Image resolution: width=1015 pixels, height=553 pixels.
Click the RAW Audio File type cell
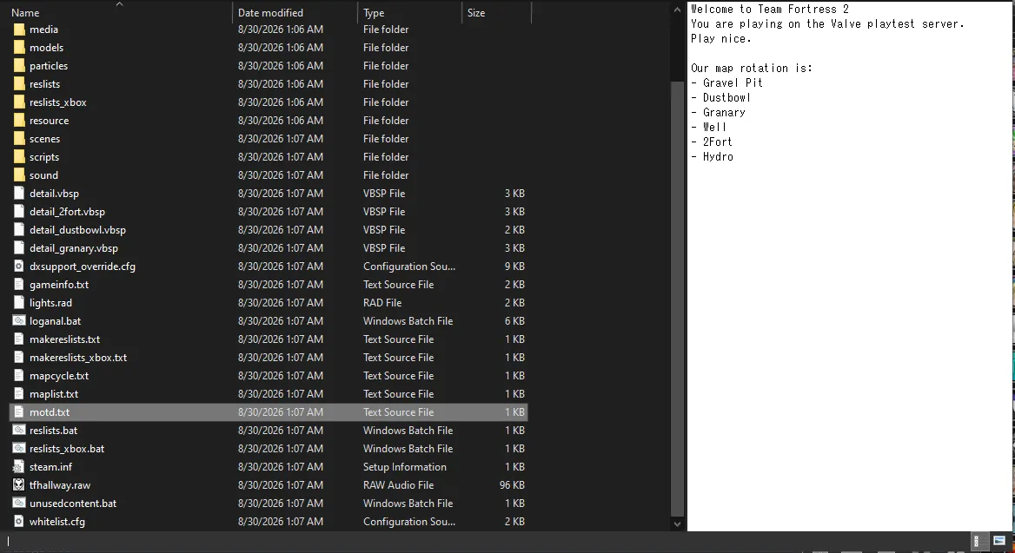point(398,484)
